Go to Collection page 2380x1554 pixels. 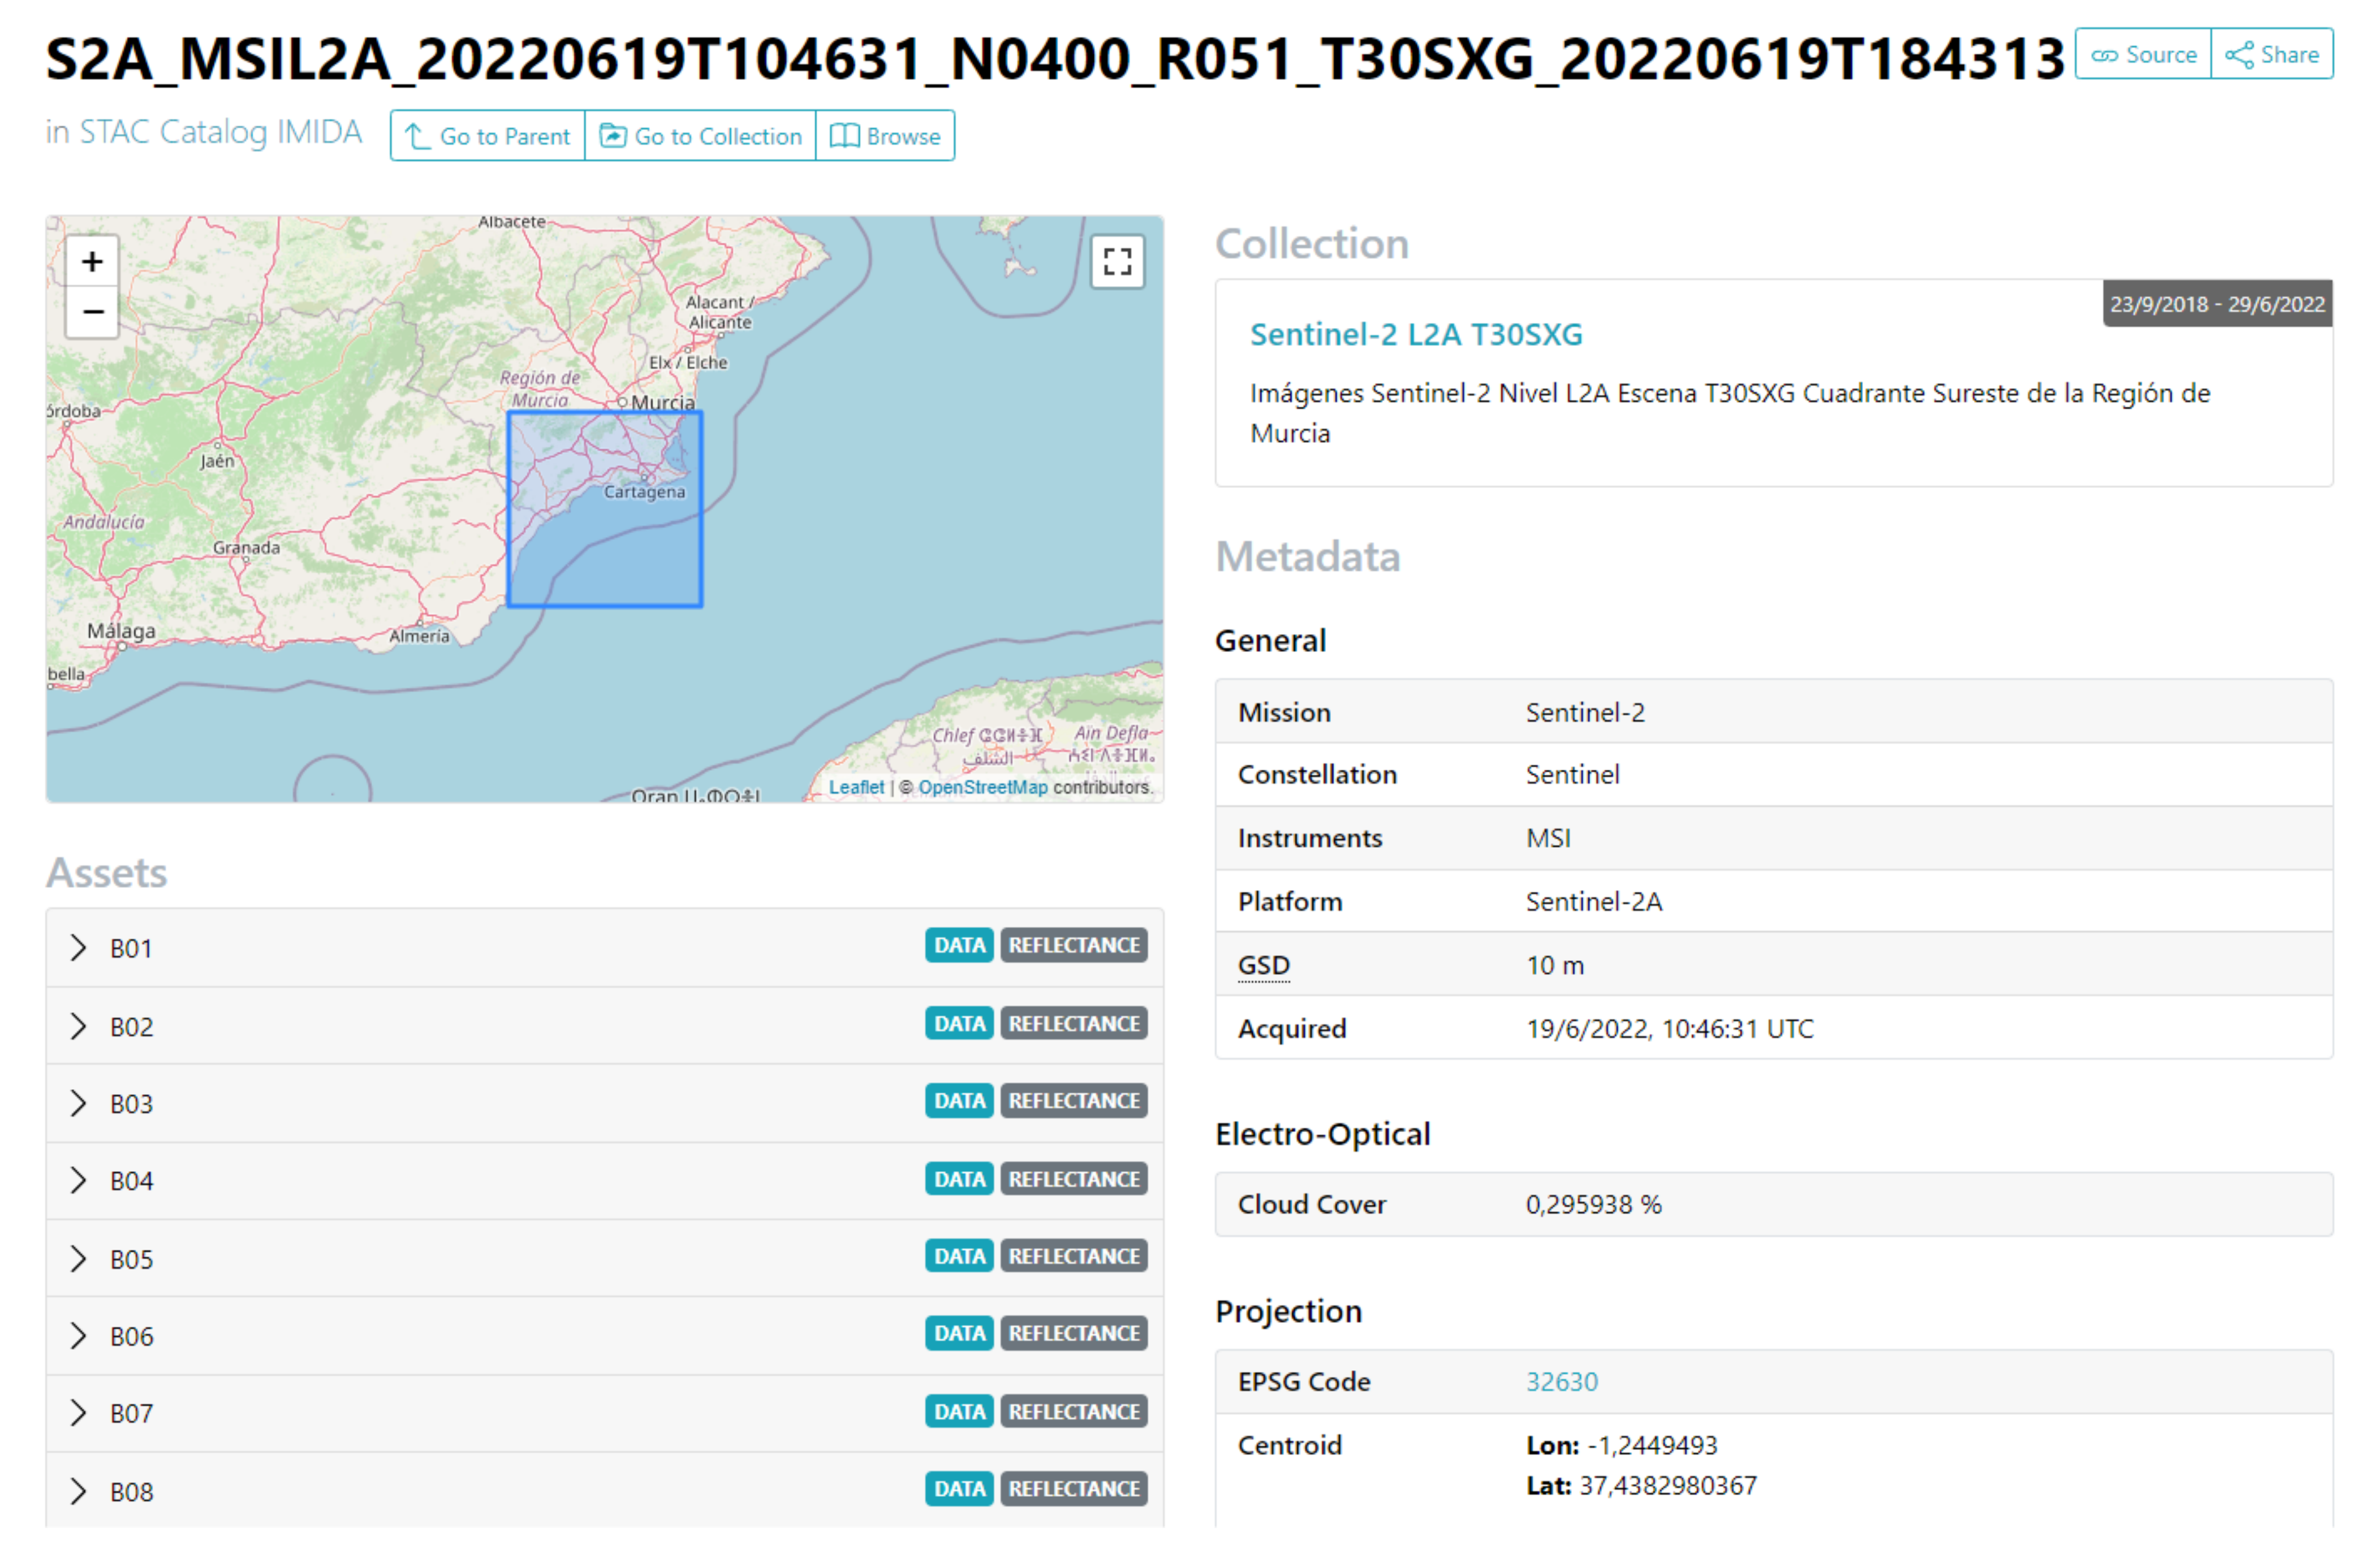pyautogui.click(x=700, y=136)
